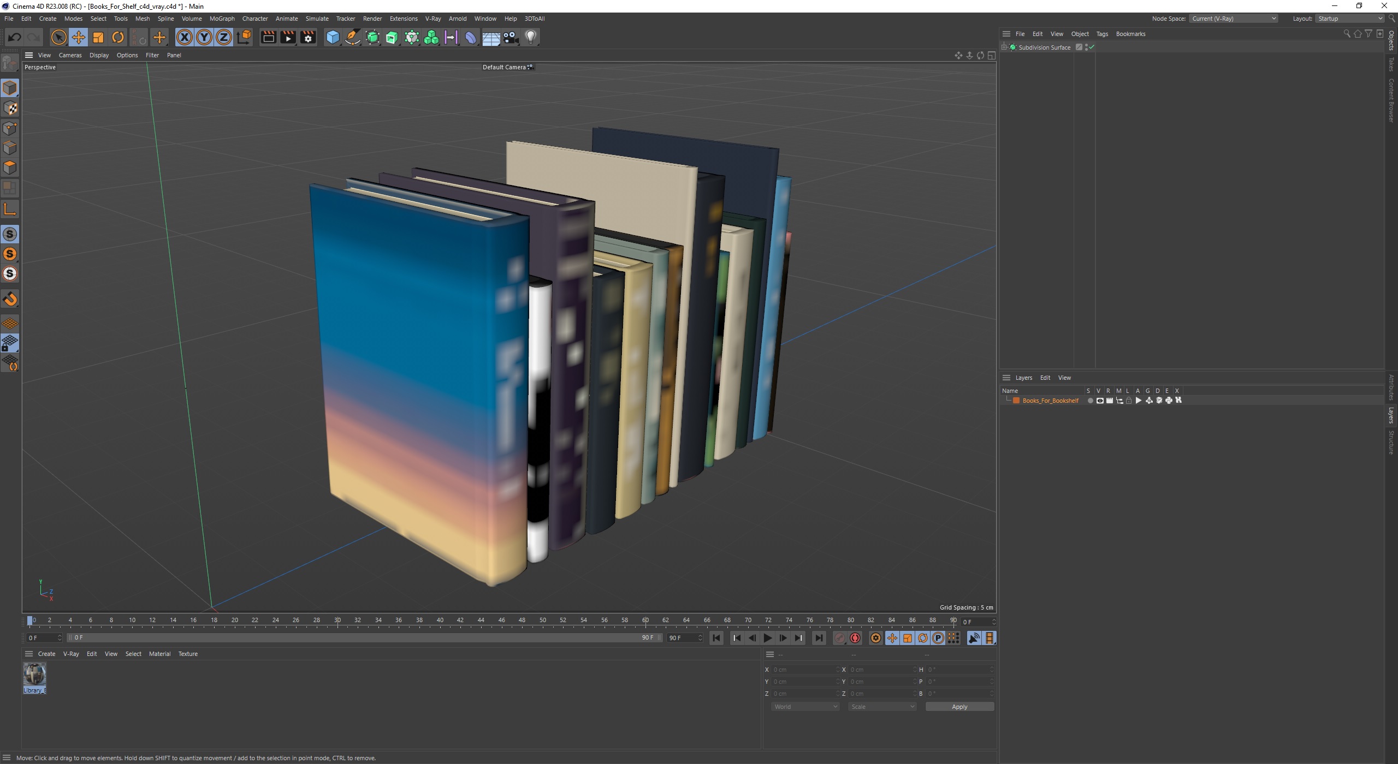
Task: Open viewport hamburger menu
Action: pos(29,55)
